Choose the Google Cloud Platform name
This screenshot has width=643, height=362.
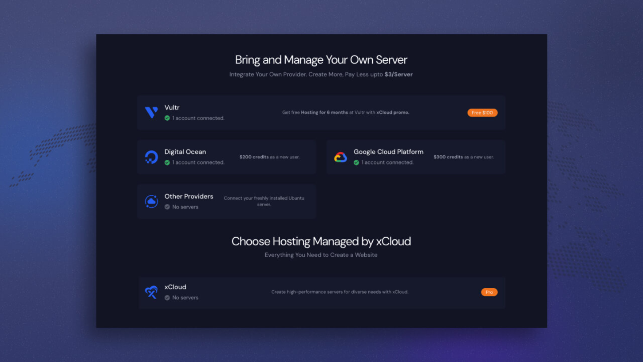[388, 152]
